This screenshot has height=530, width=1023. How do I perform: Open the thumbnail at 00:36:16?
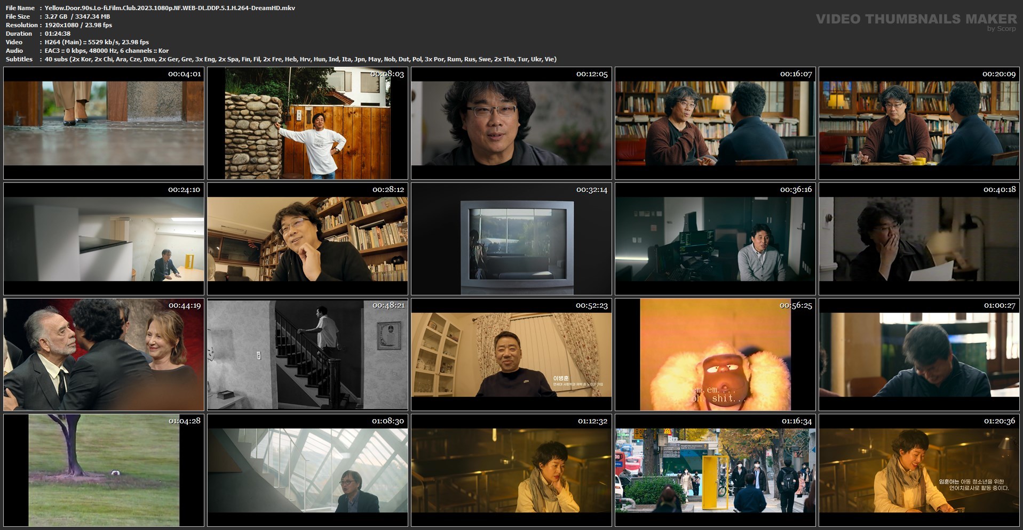[x=715, y=239]
